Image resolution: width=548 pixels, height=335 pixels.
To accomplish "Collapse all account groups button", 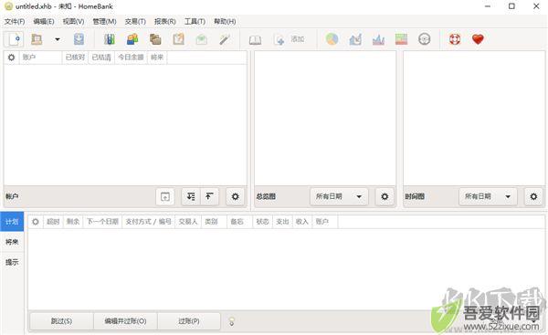I will (210, 196).
